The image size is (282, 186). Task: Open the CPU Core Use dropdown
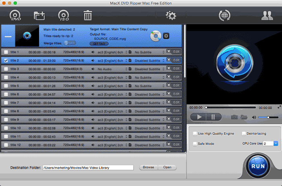(276, 143)
